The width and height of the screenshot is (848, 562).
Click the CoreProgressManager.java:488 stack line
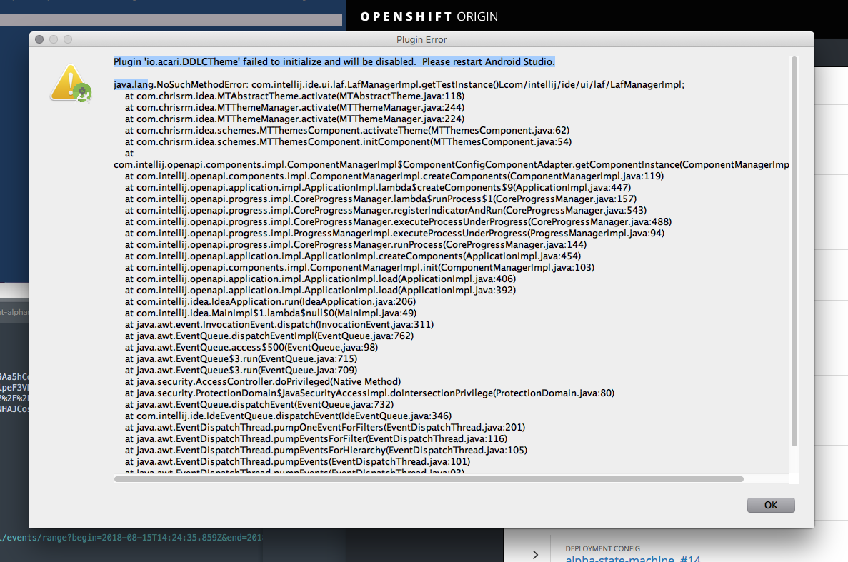398,221
